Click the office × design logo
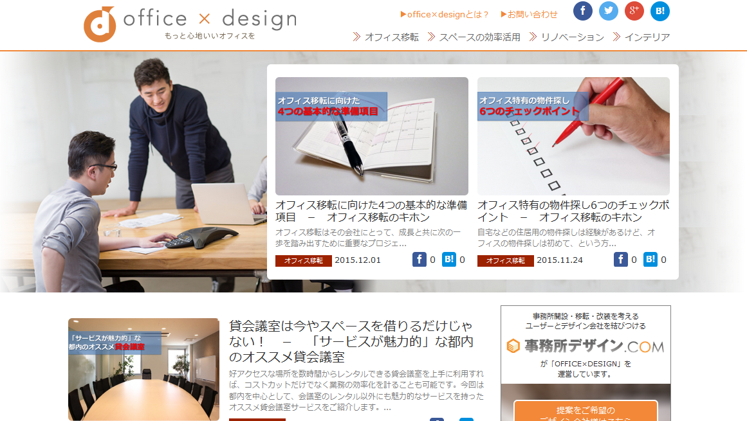The image size is (747, 421). (x=190, y=24)
